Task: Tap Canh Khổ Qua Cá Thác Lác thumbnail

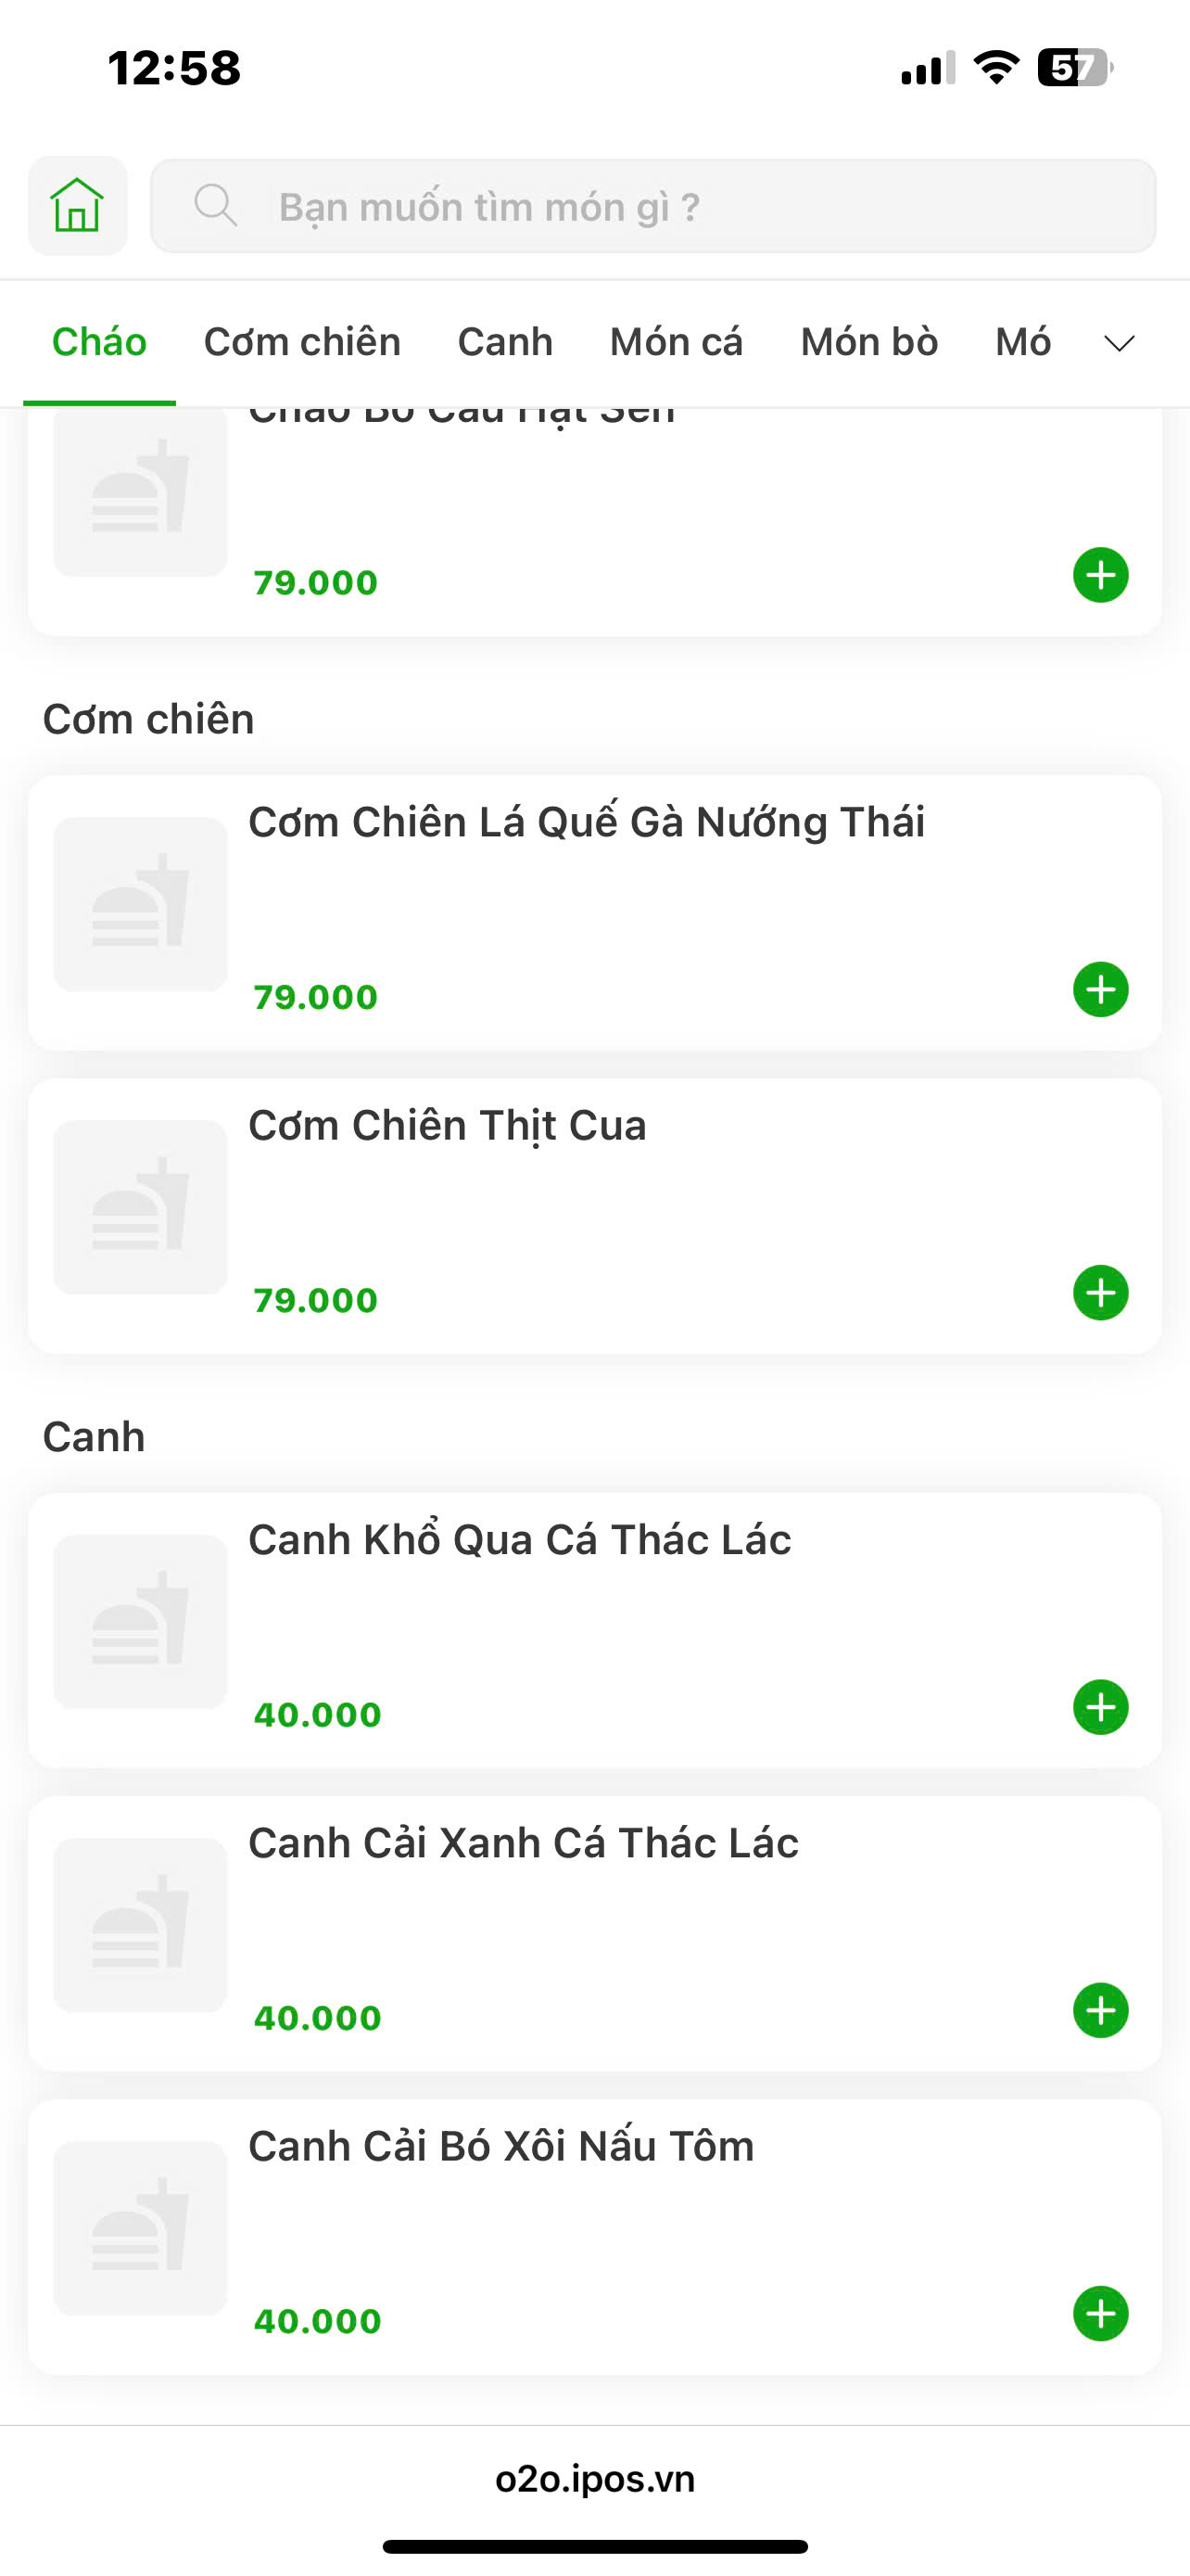Action: [x=140, y=1621]
